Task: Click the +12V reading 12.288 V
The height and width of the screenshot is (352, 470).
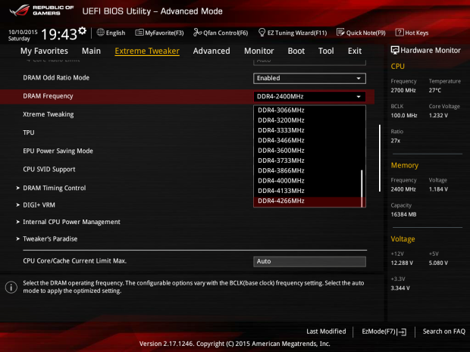Action: pyautogui.click(x=402, y=263)
